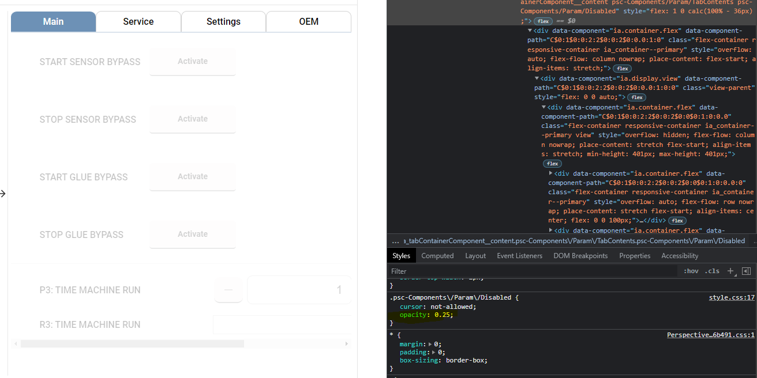The image size is (757, 378).
Task: Click the minus stepper next to P3 TIME MACHINE RUN
Action: [228, 290]
